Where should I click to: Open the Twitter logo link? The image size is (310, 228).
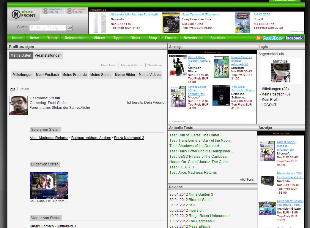click(273, 38)
